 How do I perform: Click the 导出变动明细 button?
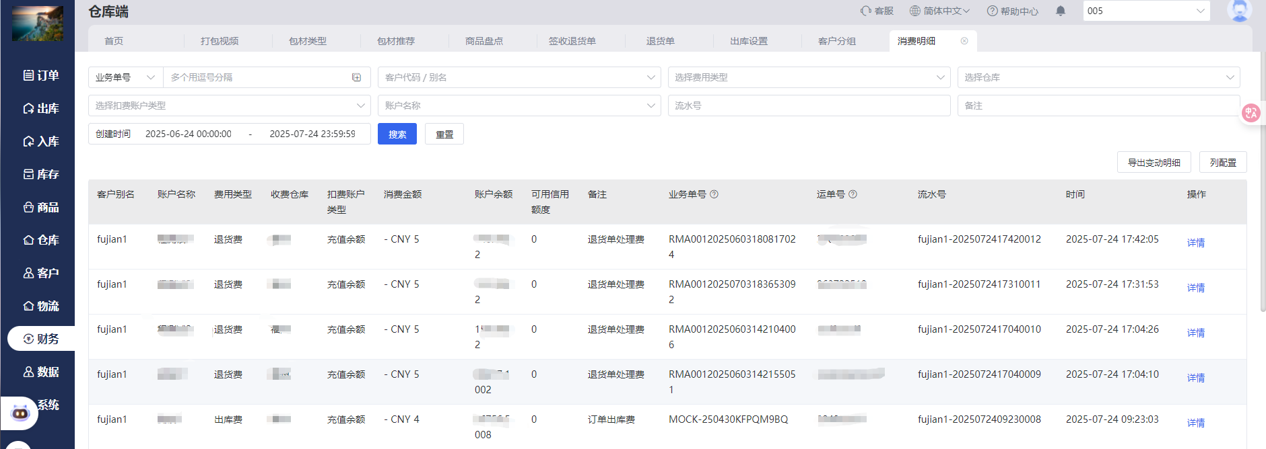coord(1154,163)
